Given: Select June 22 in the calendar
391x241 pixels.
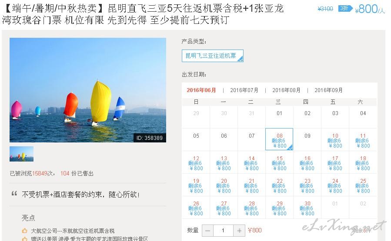Looking at the screenshot, I should point(279,185).
